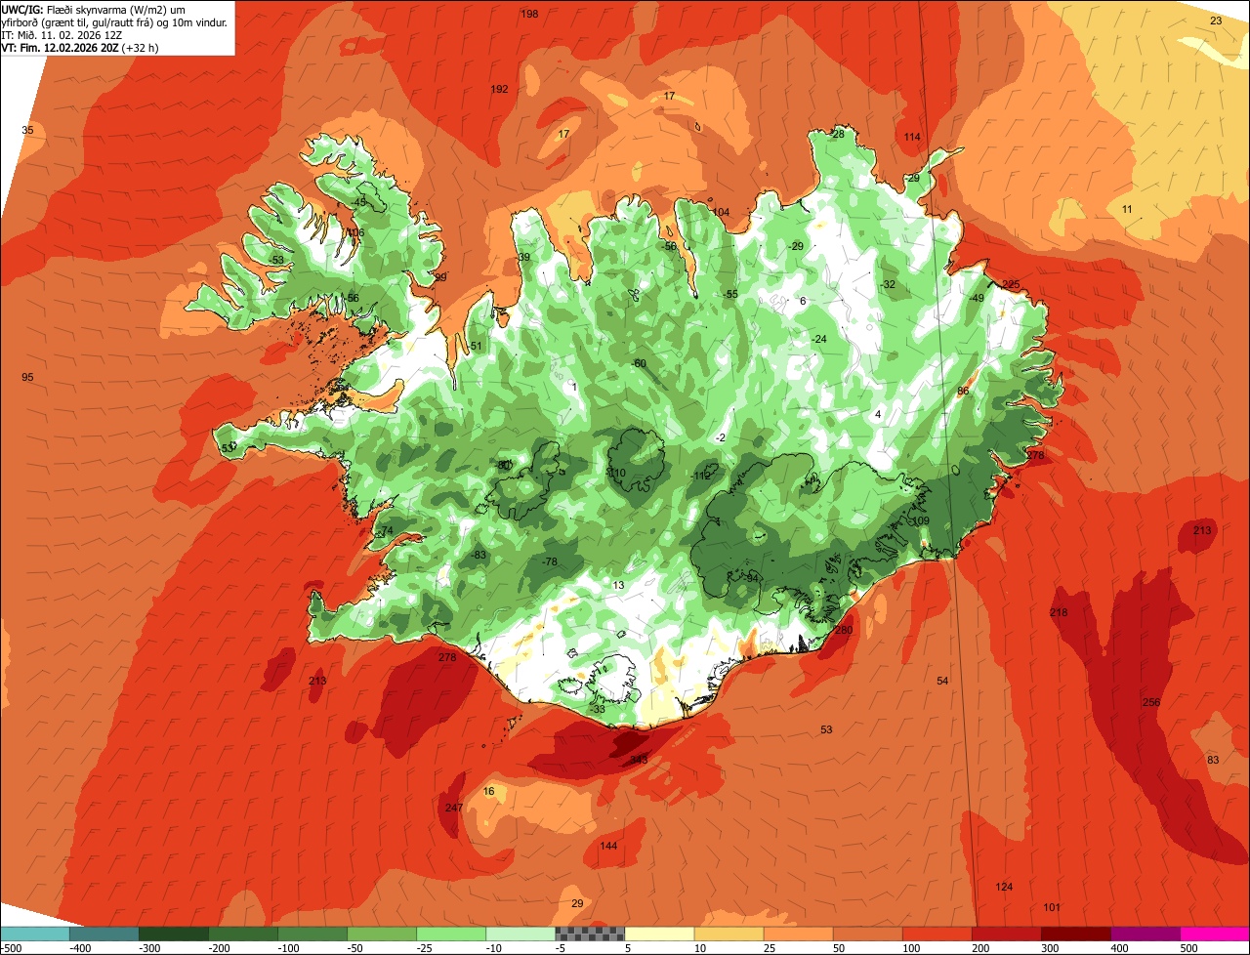The width and height of the screenshot is (1250, 955).
Task: Click the yellow 10 to 25 legend swatch
Action: (729, 934)
